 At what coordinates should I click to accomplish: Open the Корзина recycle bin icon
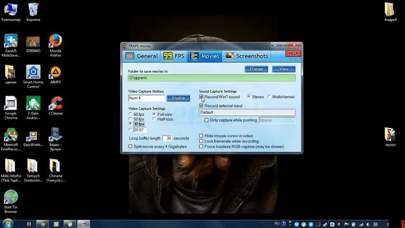[33, 11]
